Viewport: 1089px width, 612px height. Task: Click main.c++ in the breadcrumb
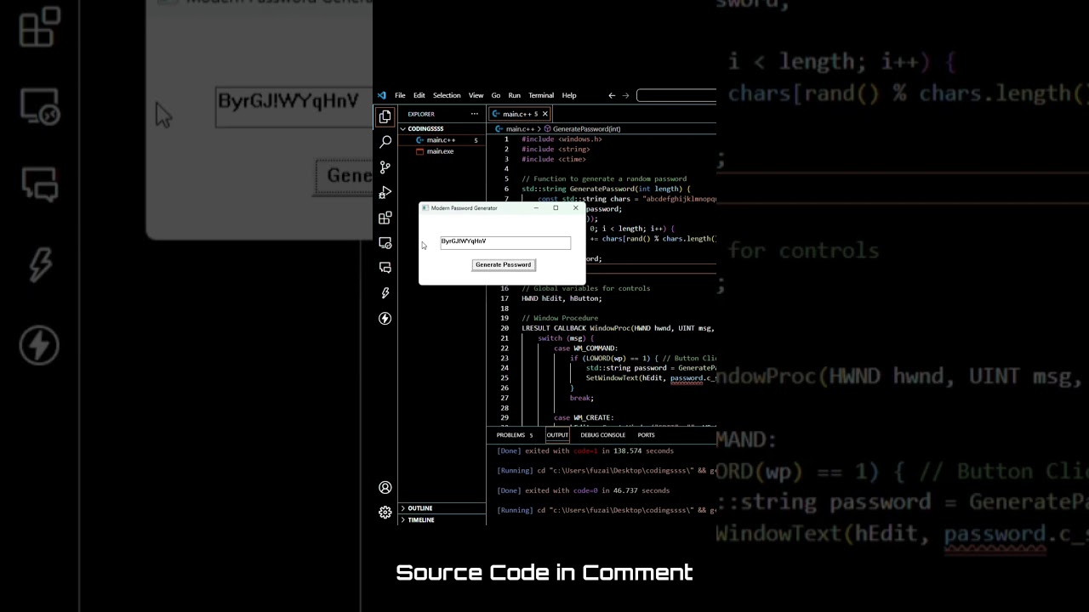coord(519,129)
